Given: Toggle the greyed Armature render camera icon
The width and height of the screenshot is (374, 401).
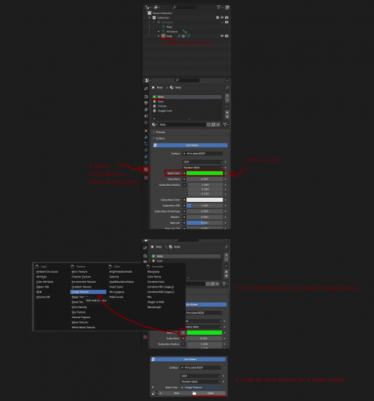Looking at the screenshot, I should (x=227, y=22).
